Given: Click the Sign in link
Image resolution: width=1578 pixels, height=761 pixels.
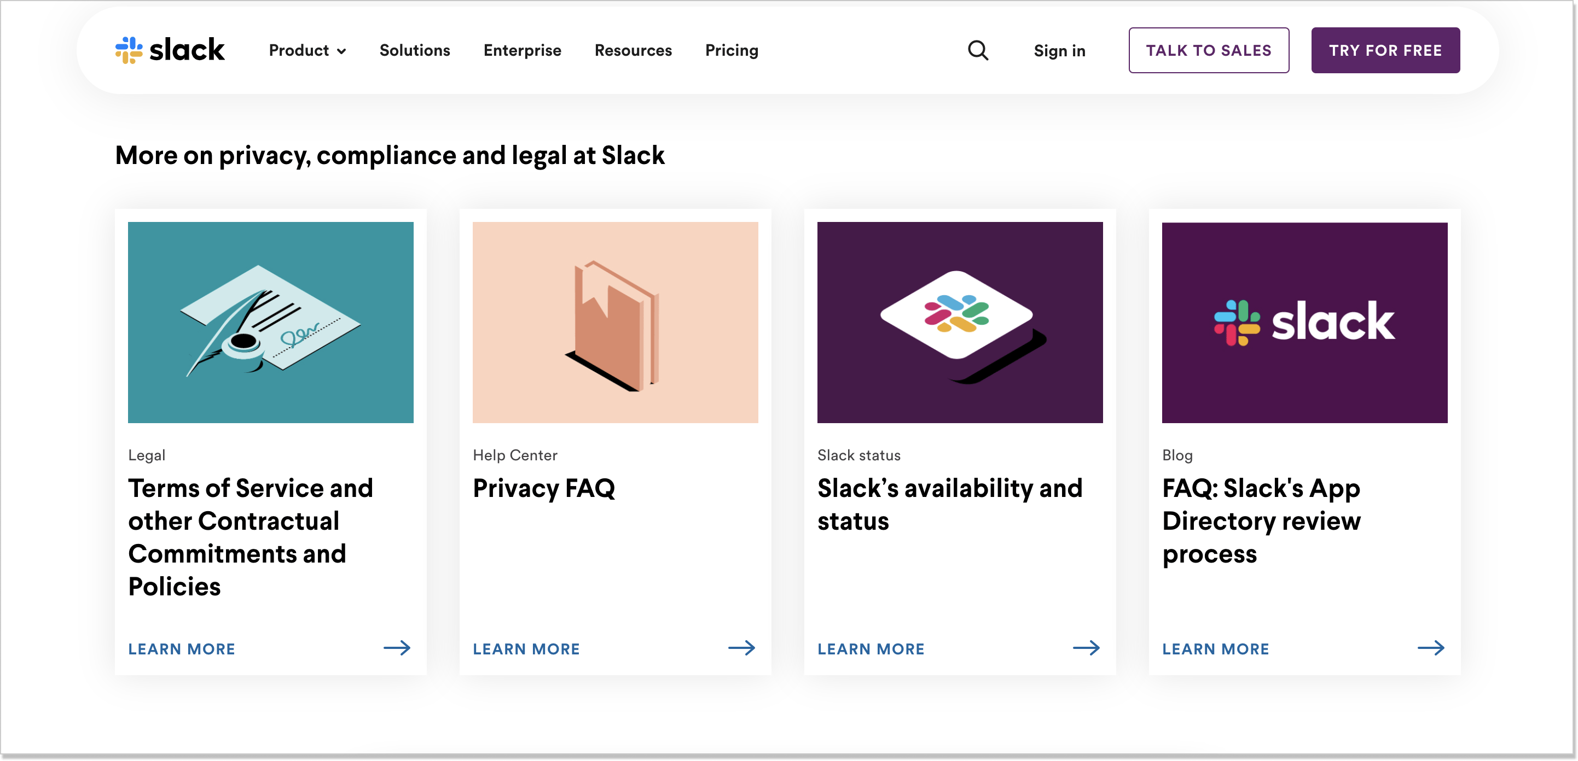Looking at the screenshot, I should tap(1059, 51).
